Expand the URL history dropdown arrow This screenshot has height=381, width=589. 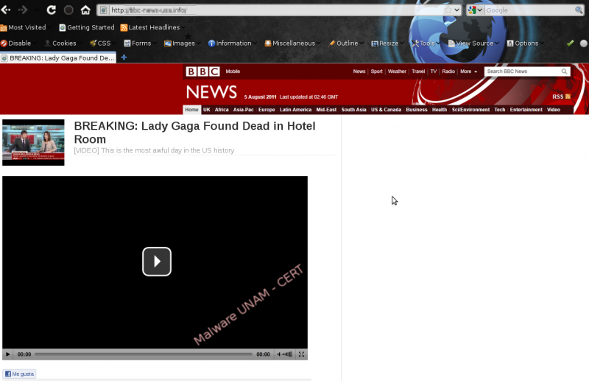(456, 10)
